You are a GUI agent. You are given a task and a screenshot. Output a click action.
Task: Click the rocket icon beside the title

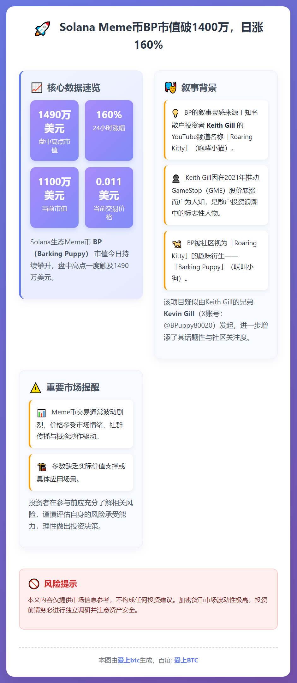(x=43, y=28)
